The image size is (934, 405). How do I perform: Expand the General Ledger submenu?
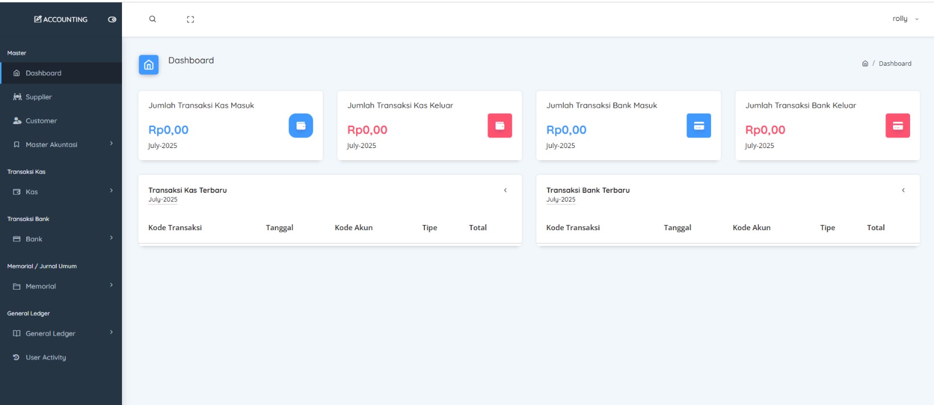click(61, 333)
